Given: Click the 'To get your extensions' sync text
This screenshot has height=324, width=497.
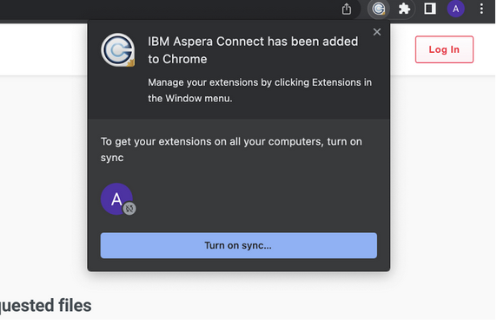Looking at the screenshot, I should (231, 149).
